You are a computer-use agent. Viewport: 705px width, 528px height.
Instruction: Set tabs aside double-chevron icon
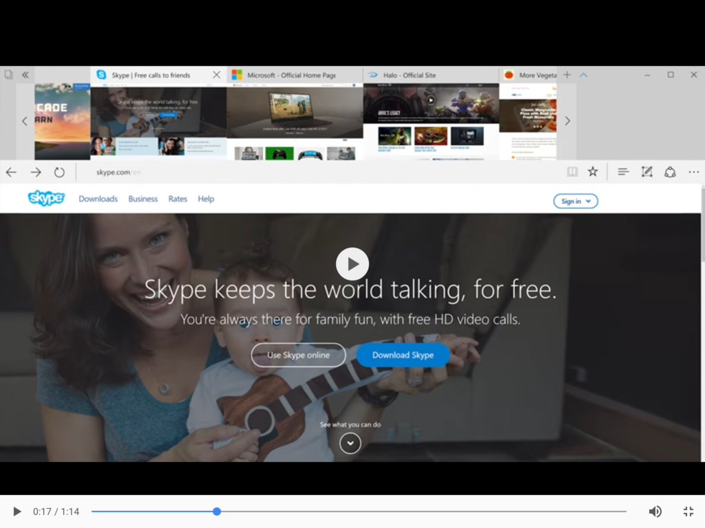click(25, 75)
